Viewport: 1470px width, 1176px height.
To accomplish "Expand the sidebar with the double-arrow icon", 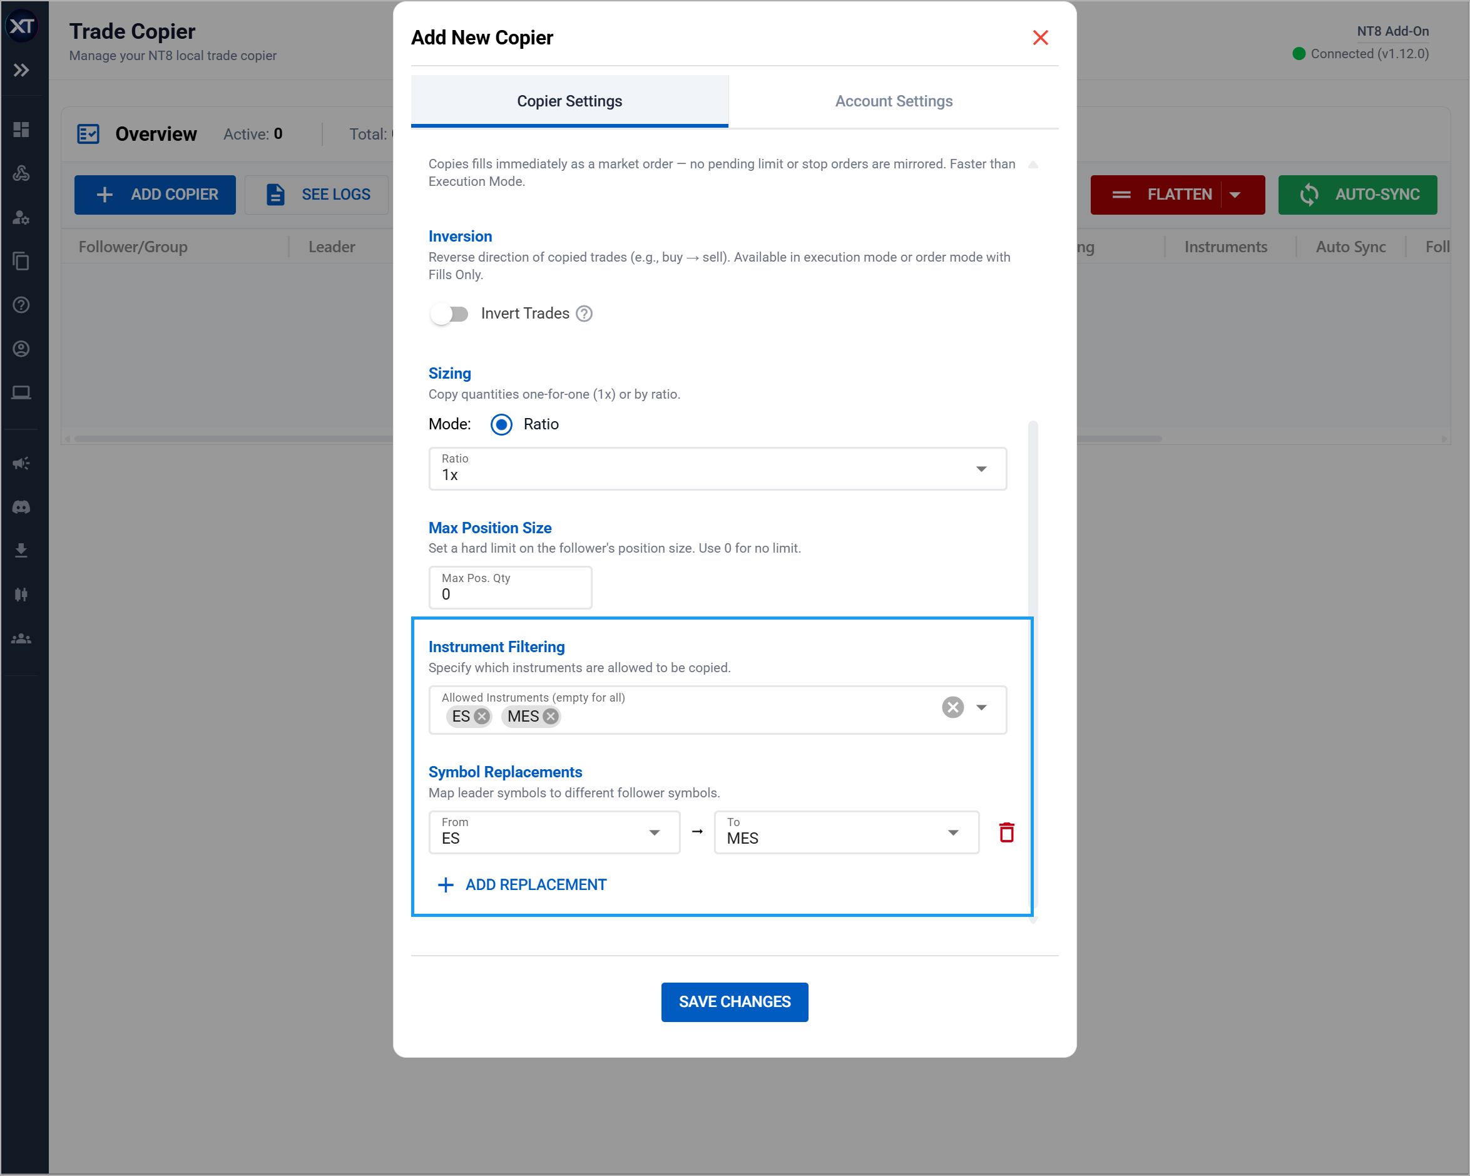I will [x=21, y=69].
